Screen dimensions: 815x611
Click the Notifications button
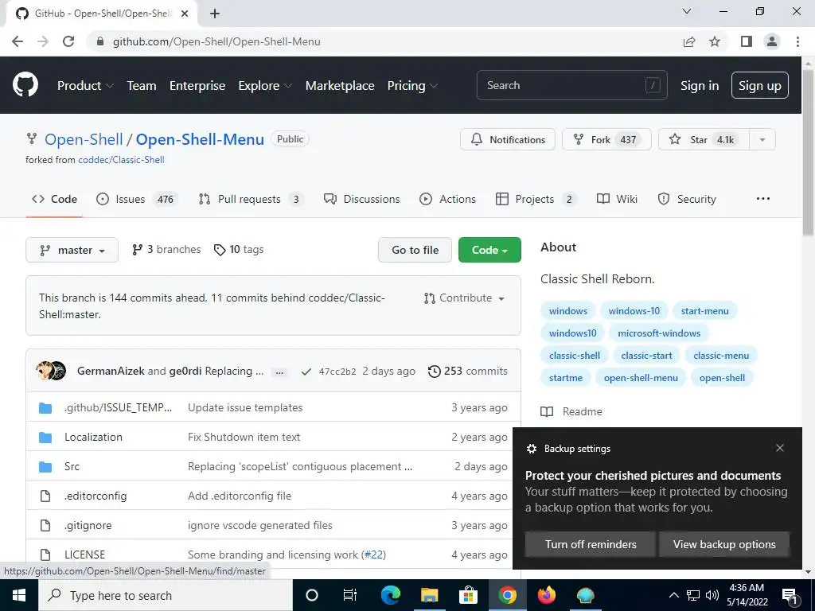(x=507, y=139)
